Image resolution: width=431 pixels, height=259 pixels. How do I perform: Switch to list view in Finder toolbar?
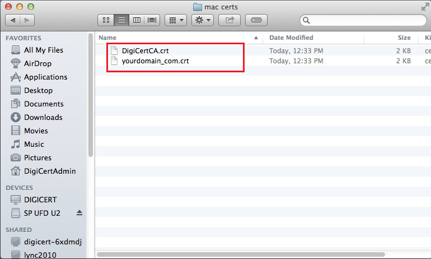[x=121, y=20]
